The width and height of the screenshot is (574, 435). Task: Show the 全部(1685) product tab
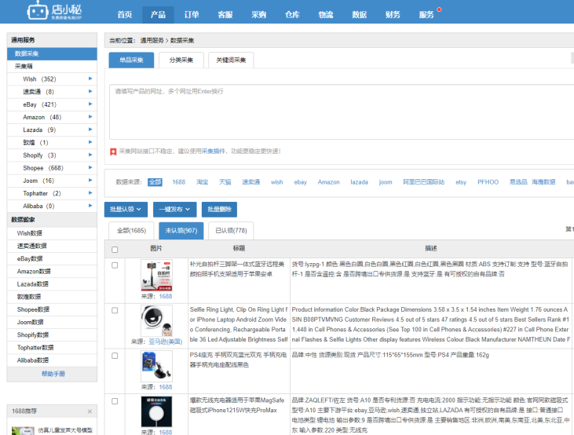[x=131, y=230]
